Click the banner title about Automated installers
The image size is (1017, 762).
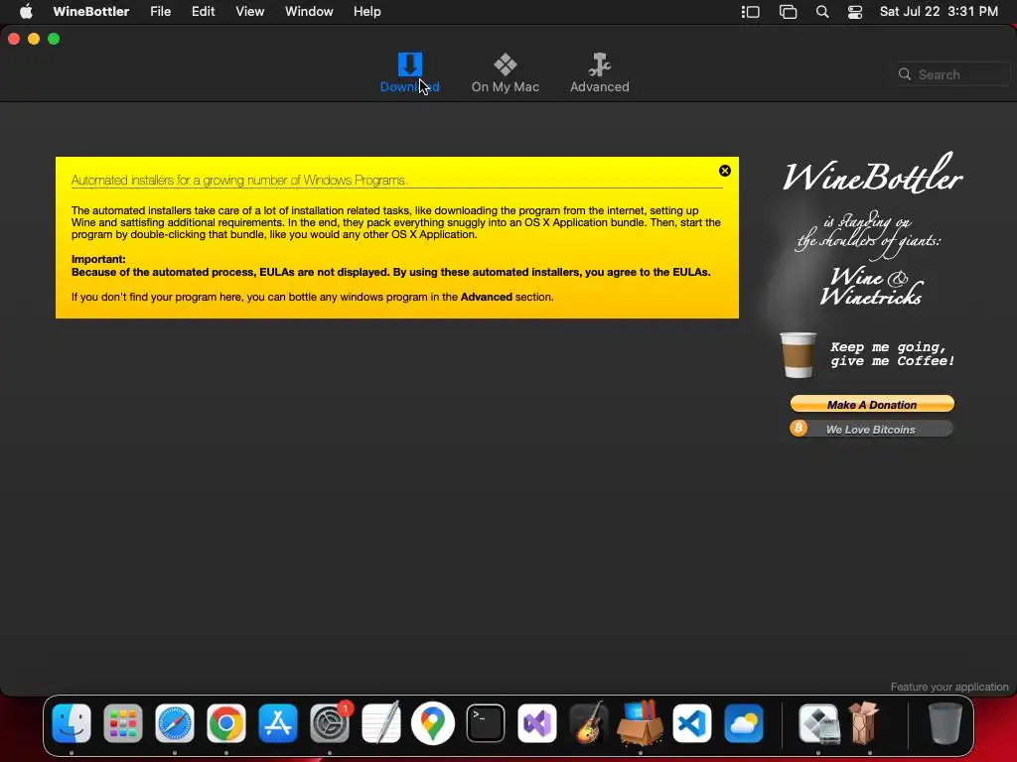click(x=239, y=181)
